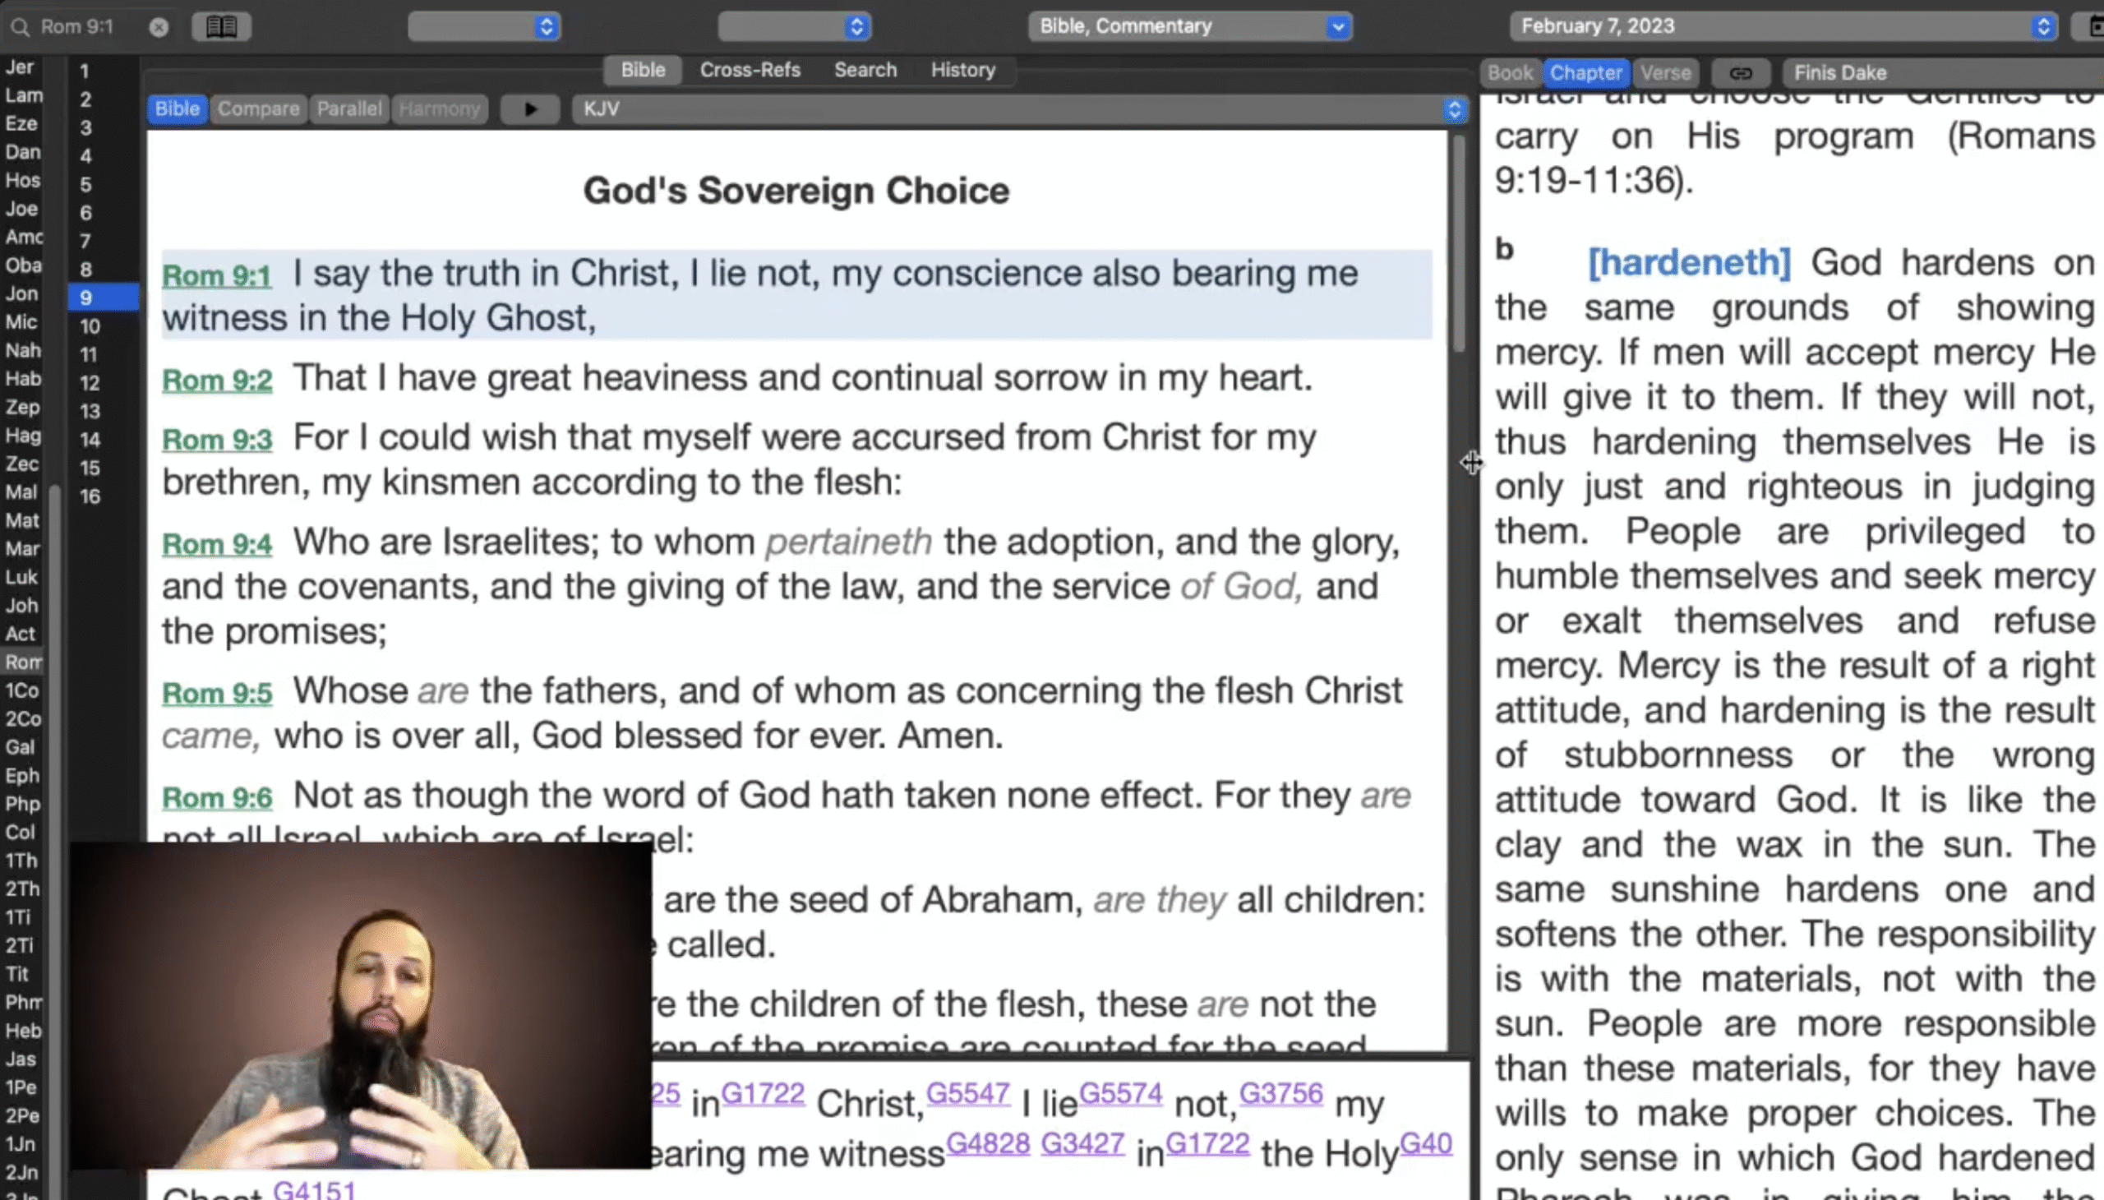Screen dimensions: 2104x1200
Task: Click the Strong's G1722 number link
Action: click(763, 1094)
